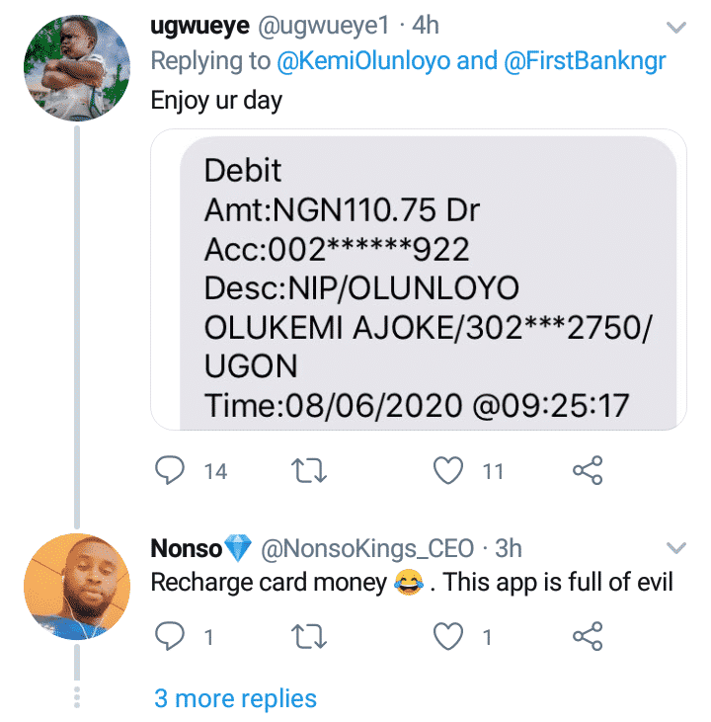711x722 pixels.
Task: Open the 3h timestamp on Nonso's tweet
Action: point(509,548)
